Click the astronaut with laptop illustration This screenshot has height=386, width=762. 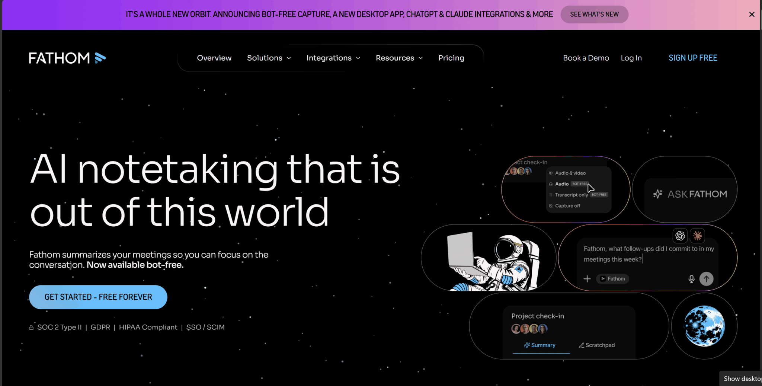coord(494,261)
